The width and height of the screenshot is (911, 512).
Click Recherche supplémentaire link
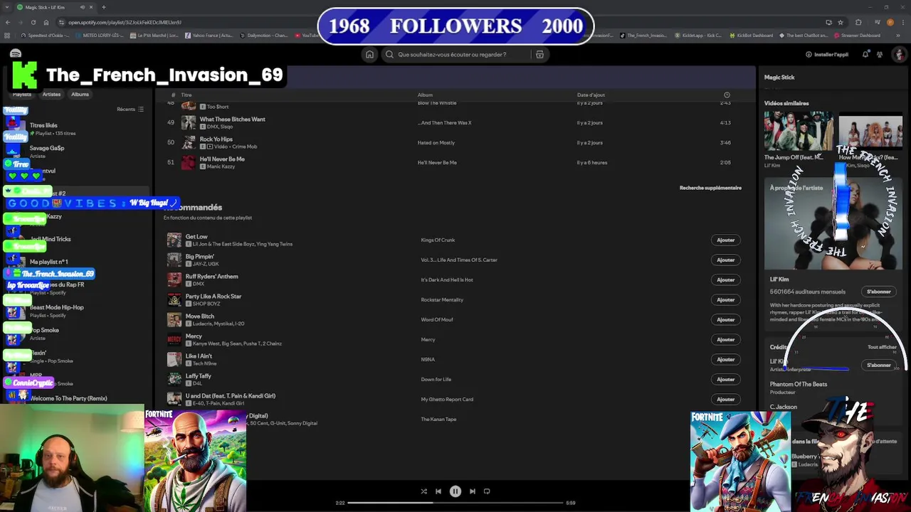[x=710, y=188]
